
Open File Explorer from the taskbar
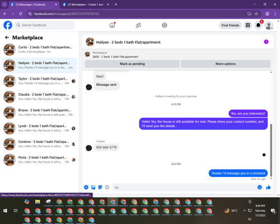point(38,202)
